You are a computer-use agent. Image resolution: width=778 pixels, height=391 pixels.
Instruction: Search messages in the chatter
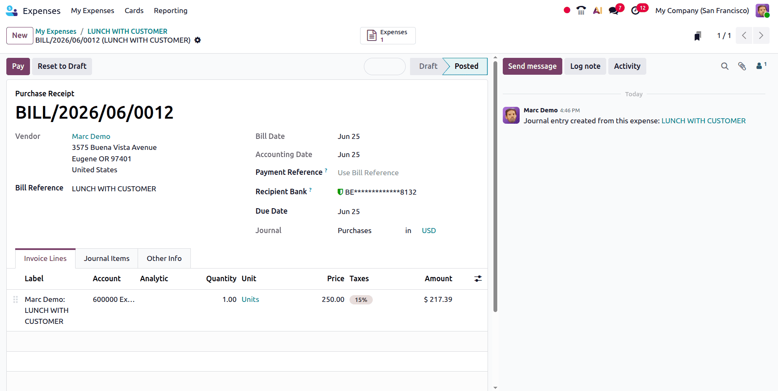(x=725, y=66)
